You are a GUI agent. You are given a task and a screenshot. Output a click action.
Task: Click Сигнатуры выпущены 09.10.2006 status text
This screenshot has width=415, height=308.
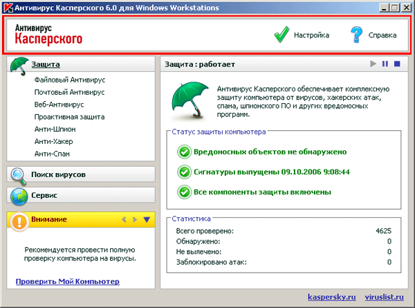coord(272,172)
